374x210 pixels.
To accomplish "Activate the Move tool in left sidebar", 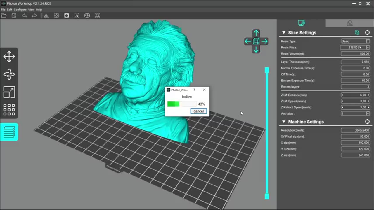I will (9, 57).
